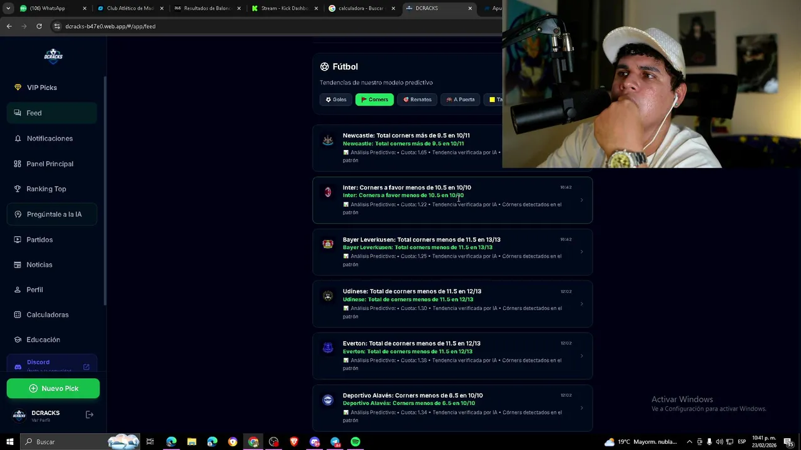Go to Perfil page
This screenshot has width=801, height=450.
[x=53, y=289]
